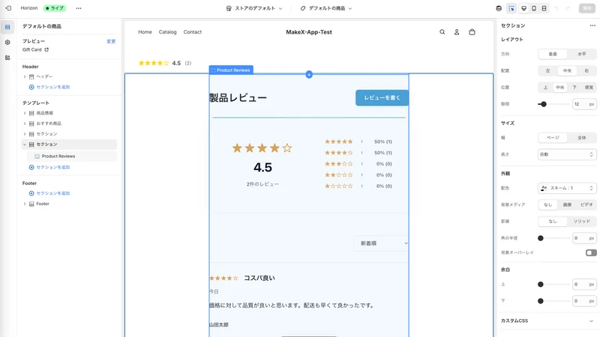
Task: Click the Product Reviews block icon in sidebar
Action: point(37,157)
